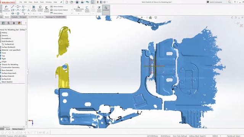244x137 pixels.
Task: Select the Sketch Fillet tool
Action: (x=23, y=14)
